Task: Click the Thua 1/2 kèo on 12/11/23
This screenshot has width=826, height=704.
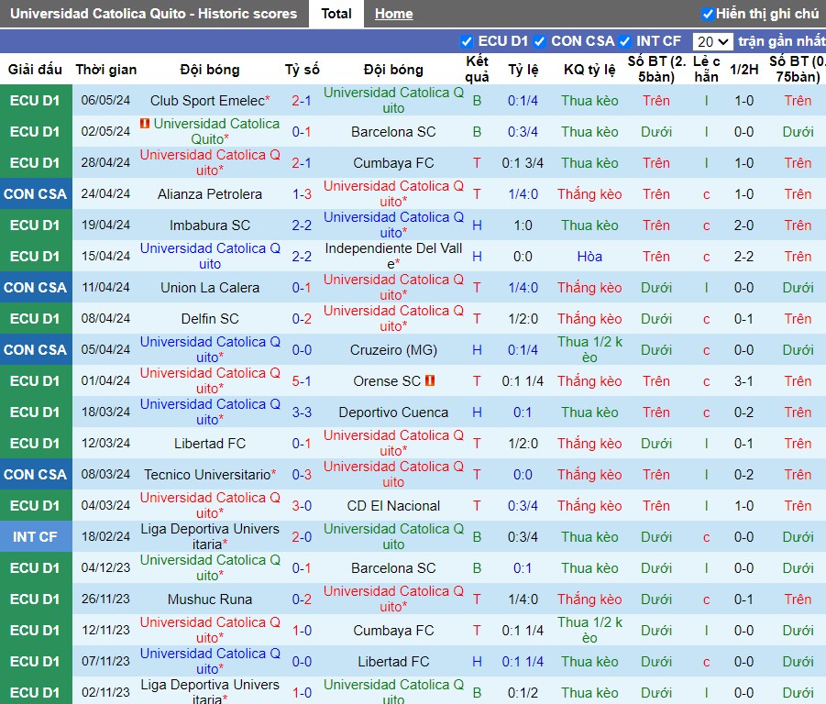Action: pos(589,631)
